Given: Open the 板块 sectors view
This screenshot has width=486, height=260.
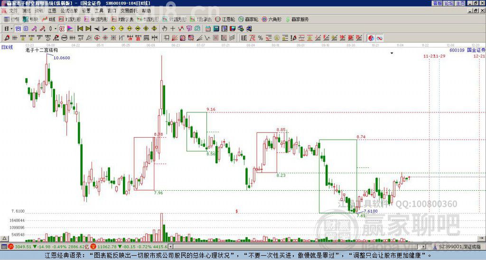Looking at the screenshot, I should tap(31, 19).
